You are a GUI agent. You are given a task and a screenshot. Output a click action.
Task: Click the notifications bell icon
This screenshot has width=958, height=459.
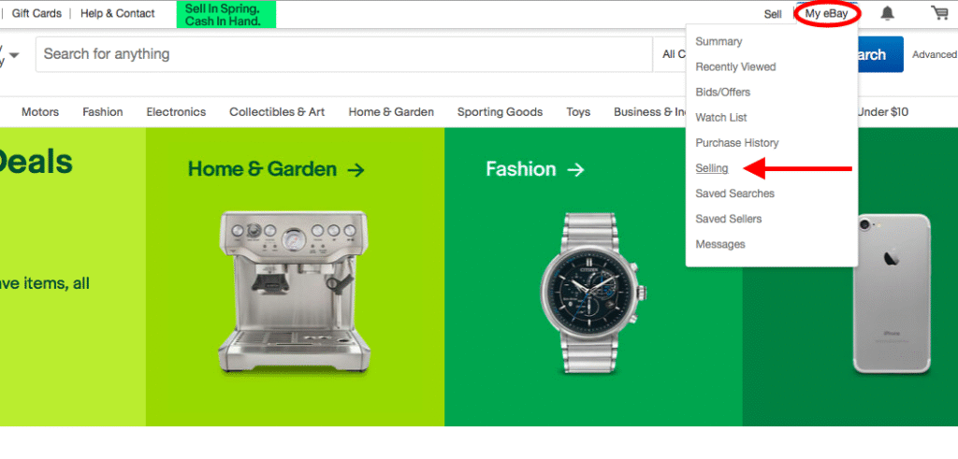(x=887, y=13)
